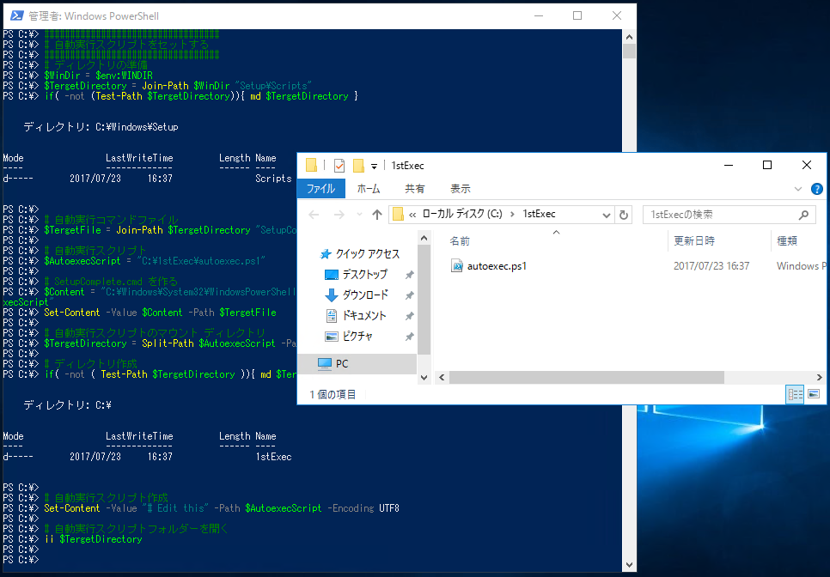This screenshot has height=577, width=830.
Task: Switch to details view icon
Action: (x=795, y=394)
